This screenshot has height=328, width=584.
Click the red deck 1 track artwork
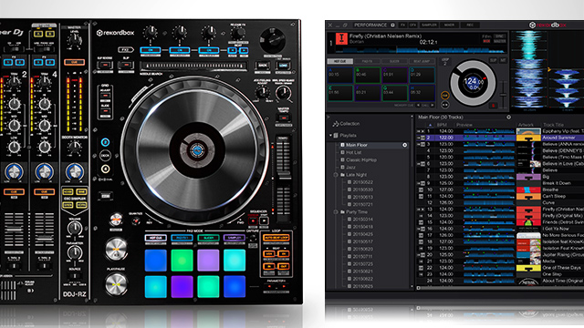point(341,38)
